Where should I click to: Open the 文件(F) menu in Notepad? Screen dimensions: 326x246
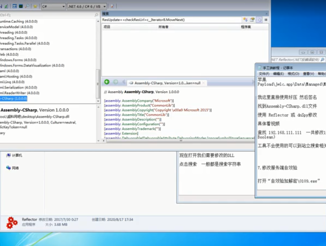264,74
